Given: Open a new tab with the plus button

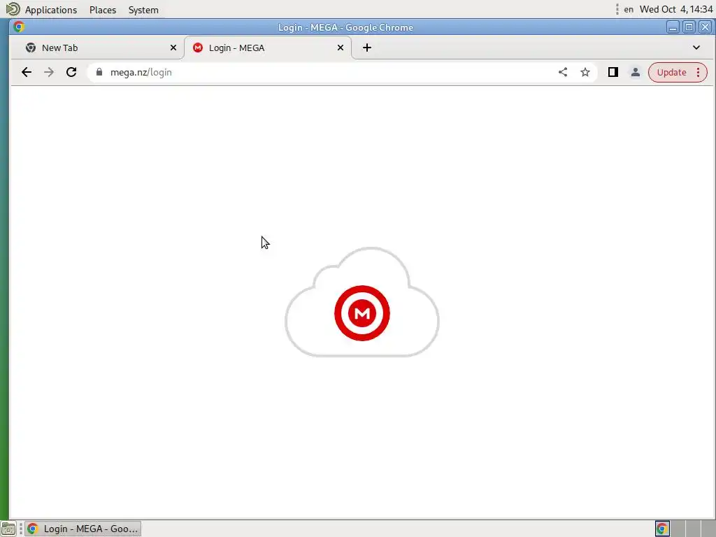Looking at the screenshot, I should coord(366,48).
